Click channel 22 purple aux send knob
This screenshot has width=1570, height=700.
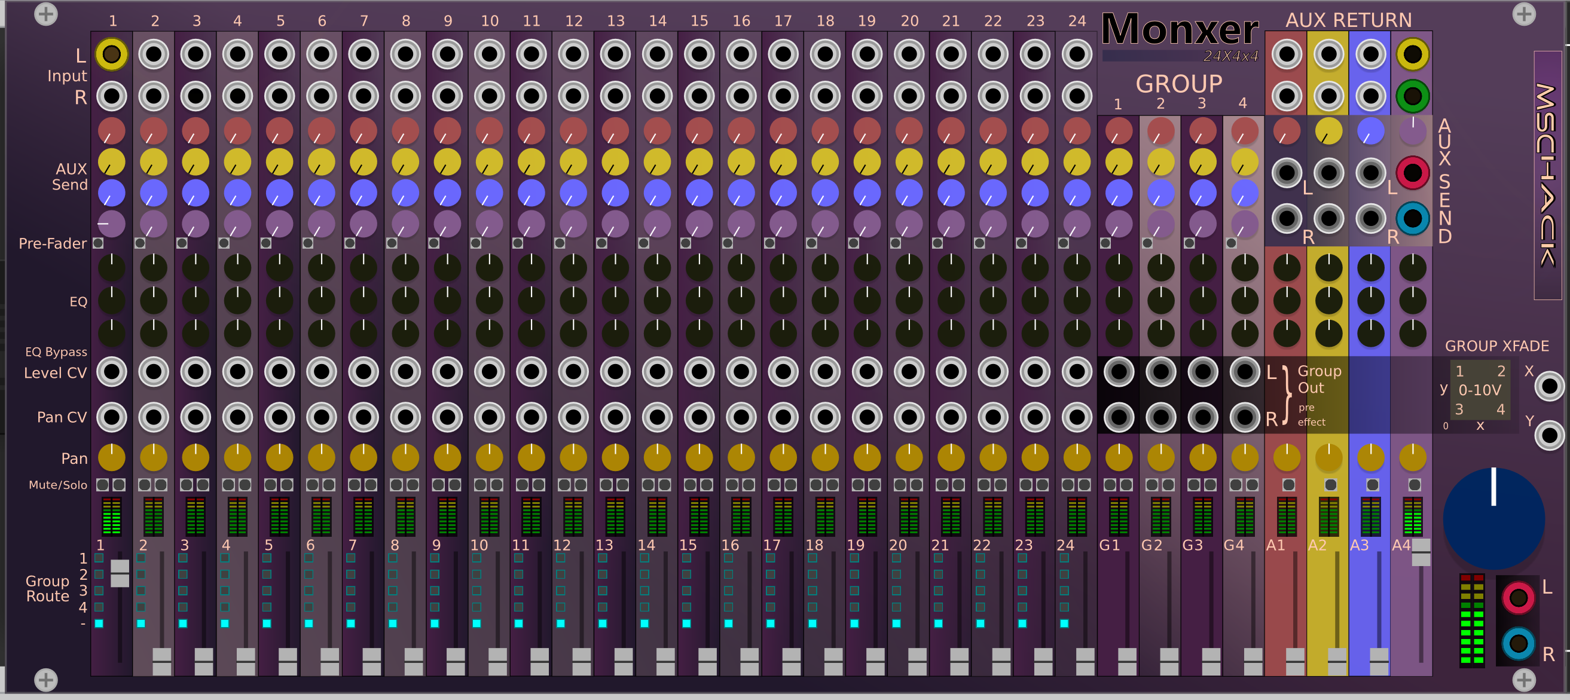(x=993, y=224)
